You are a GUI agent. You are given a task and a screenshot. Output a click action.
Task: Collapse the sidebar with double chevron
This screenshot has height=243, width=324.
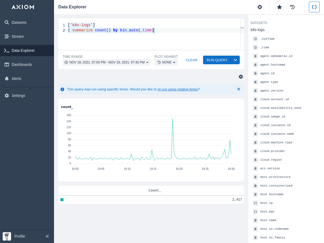(47, 236)
